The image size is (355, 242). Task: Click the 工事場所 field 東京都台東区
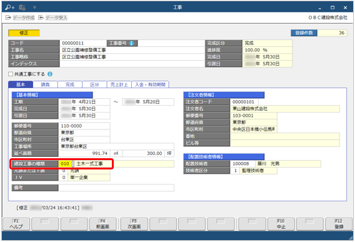[116, 146]
